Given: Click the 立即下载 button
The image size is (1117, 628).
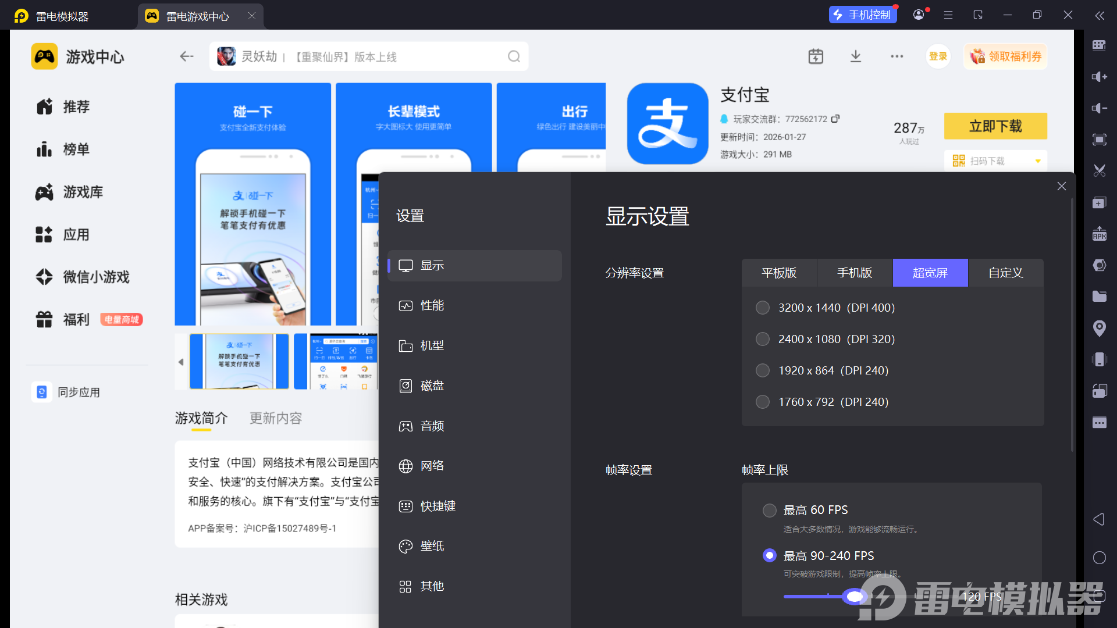Looking at the screenshot, I should 995,126.
